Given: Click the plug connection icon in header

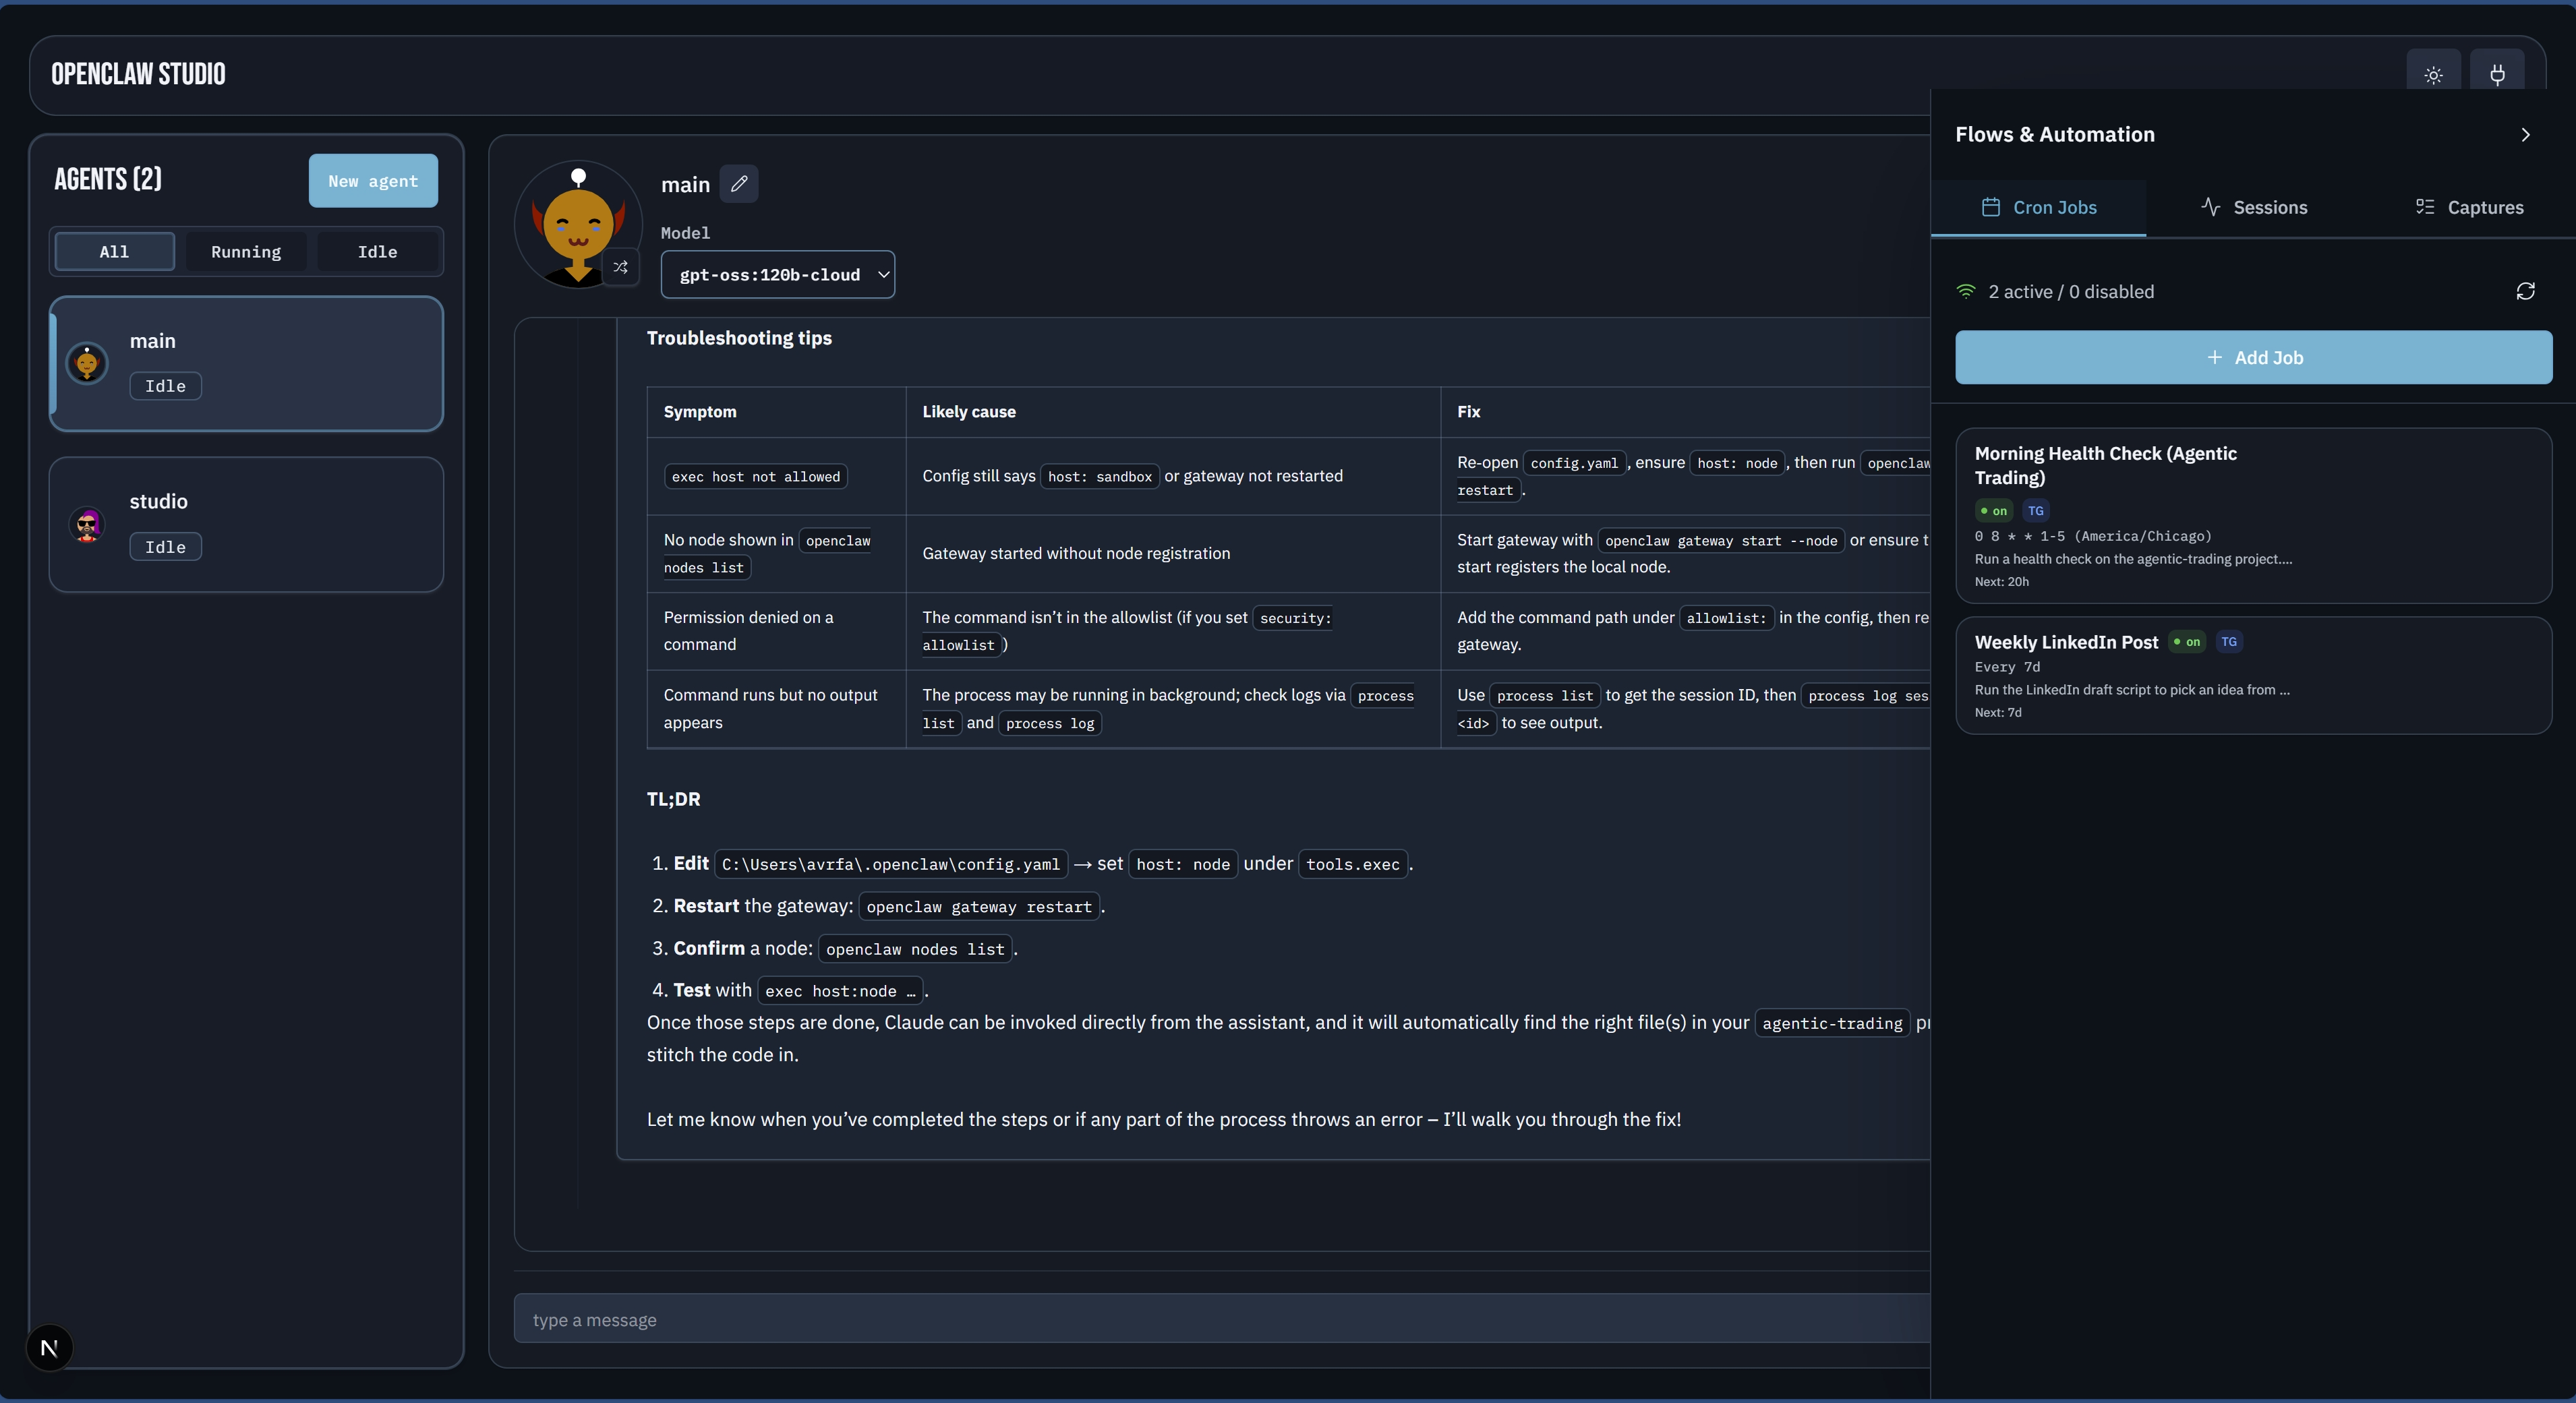Looking at the screenshot, I should click(2497, 75).
